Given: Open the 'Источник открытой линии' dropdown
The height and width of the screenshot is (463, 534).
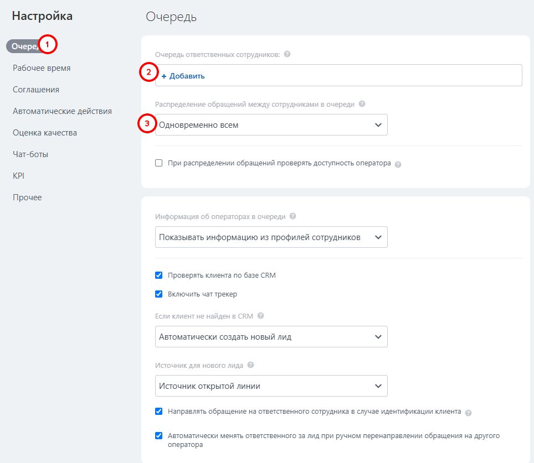Looking at the screenshot, I should point(271,386).
